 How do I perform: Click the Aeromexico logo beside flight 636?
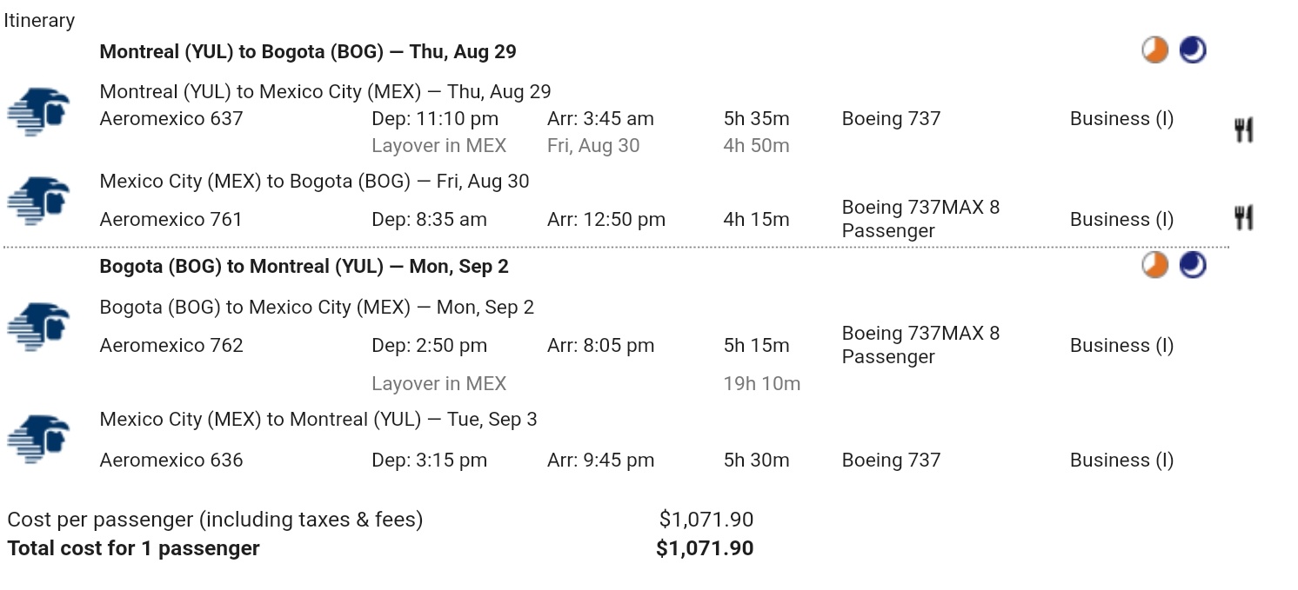tap(38, 439)
